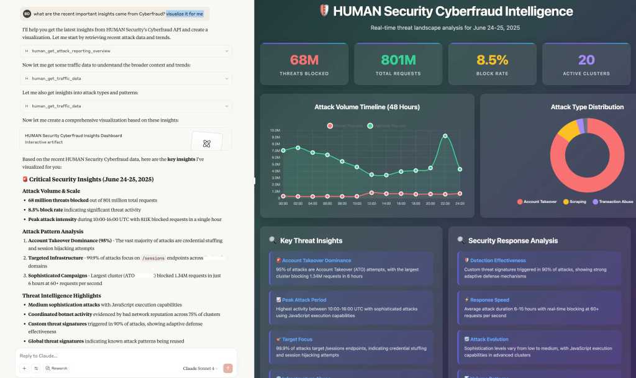Click the '/sessions' inline code in chat
Viewport: 636px width, 378px height.
153,258
